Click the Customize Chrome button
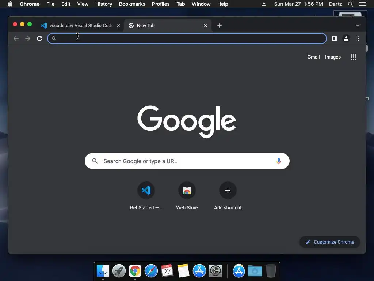This screenshot has width=374, height=281. coord(330,242)
